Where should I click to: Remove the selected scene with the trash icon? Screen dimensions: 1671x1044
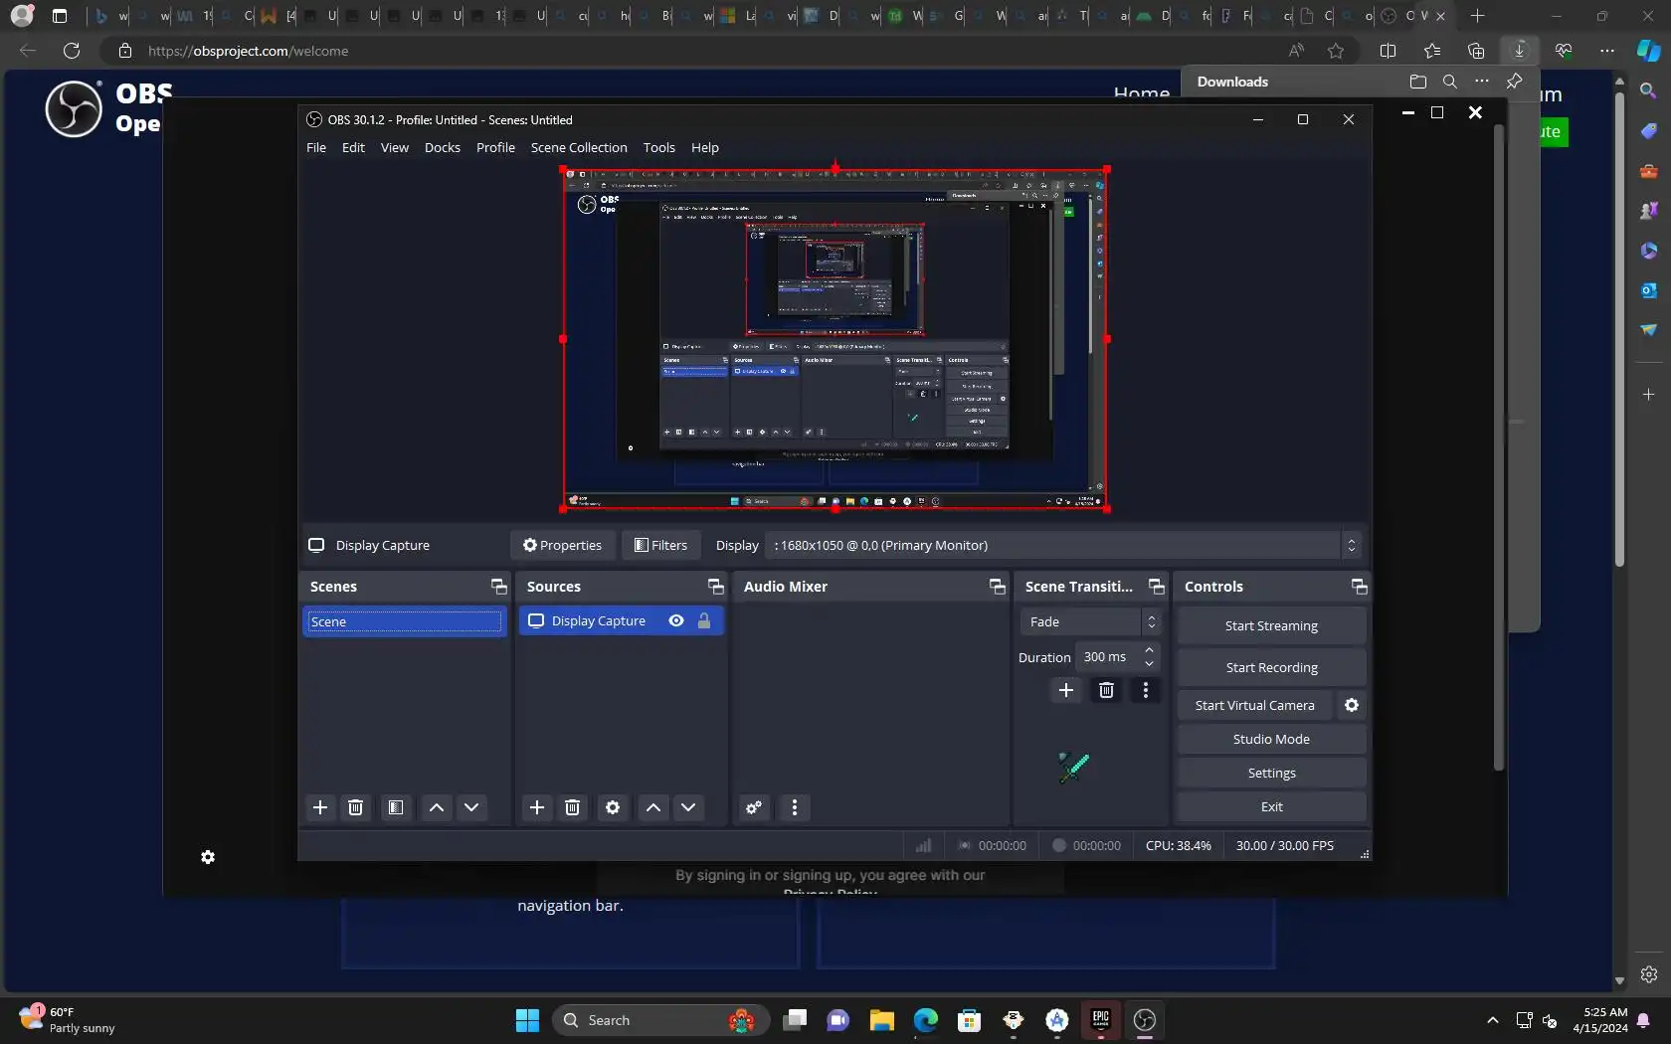[355, 807]
